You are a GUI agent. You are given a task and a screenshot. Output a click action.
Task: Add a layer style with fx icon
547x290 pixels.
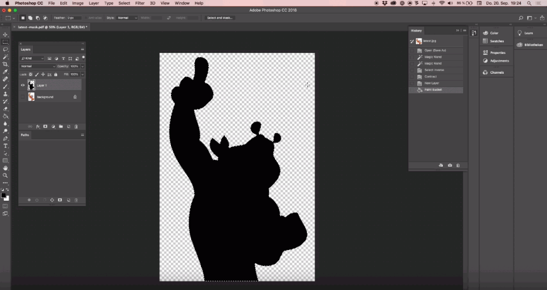click(x=38, y=127)
